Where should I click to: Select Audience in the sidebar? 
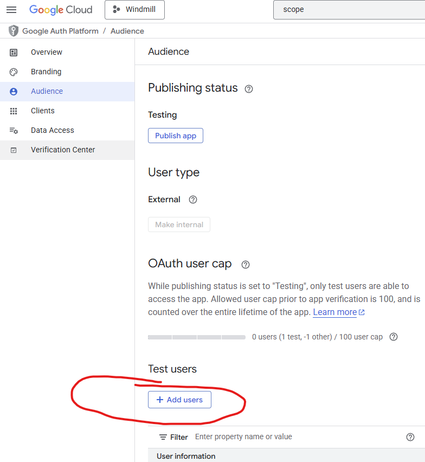click(x=47, y=91)
